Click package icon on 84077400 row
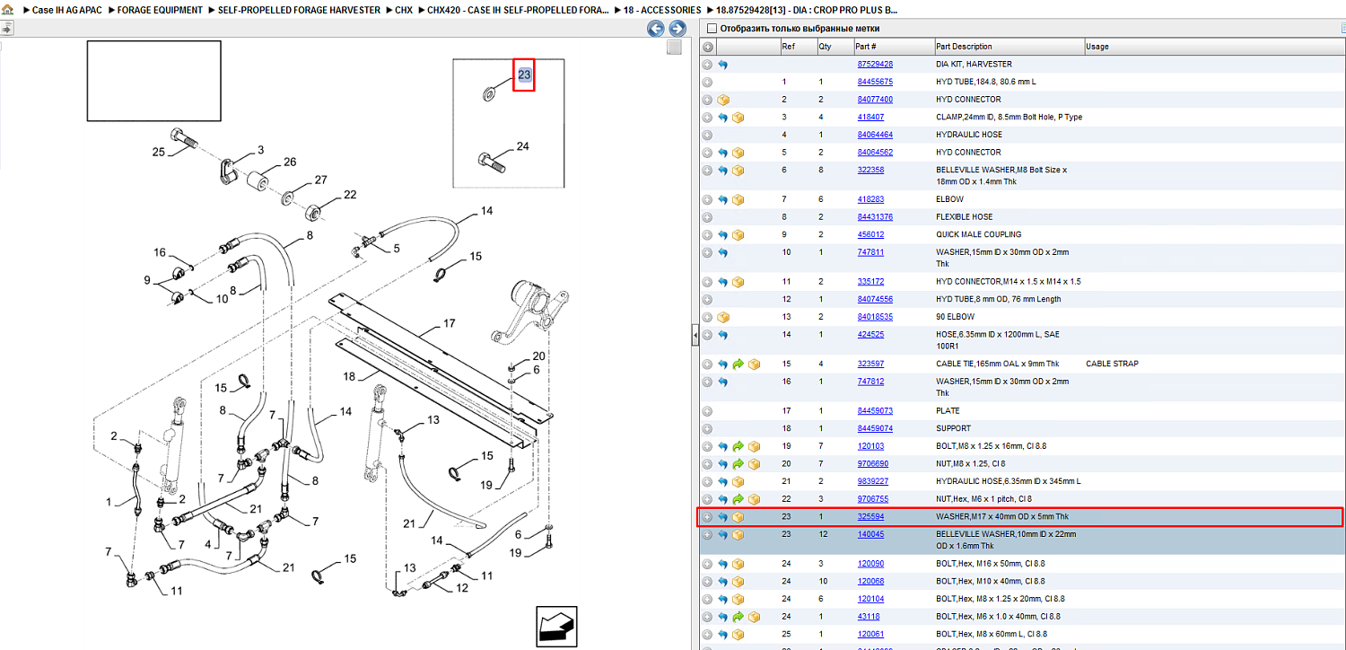Screen dimensions: 1346x650 [722, 100]
